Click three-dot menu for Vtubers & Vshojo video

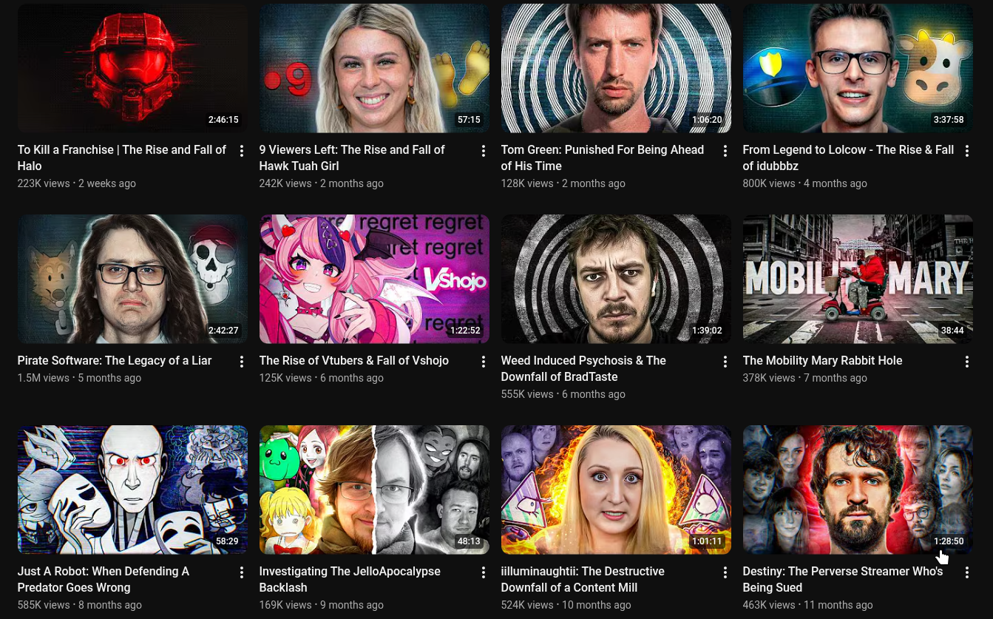pyautogui.click(x=484, y=362)
